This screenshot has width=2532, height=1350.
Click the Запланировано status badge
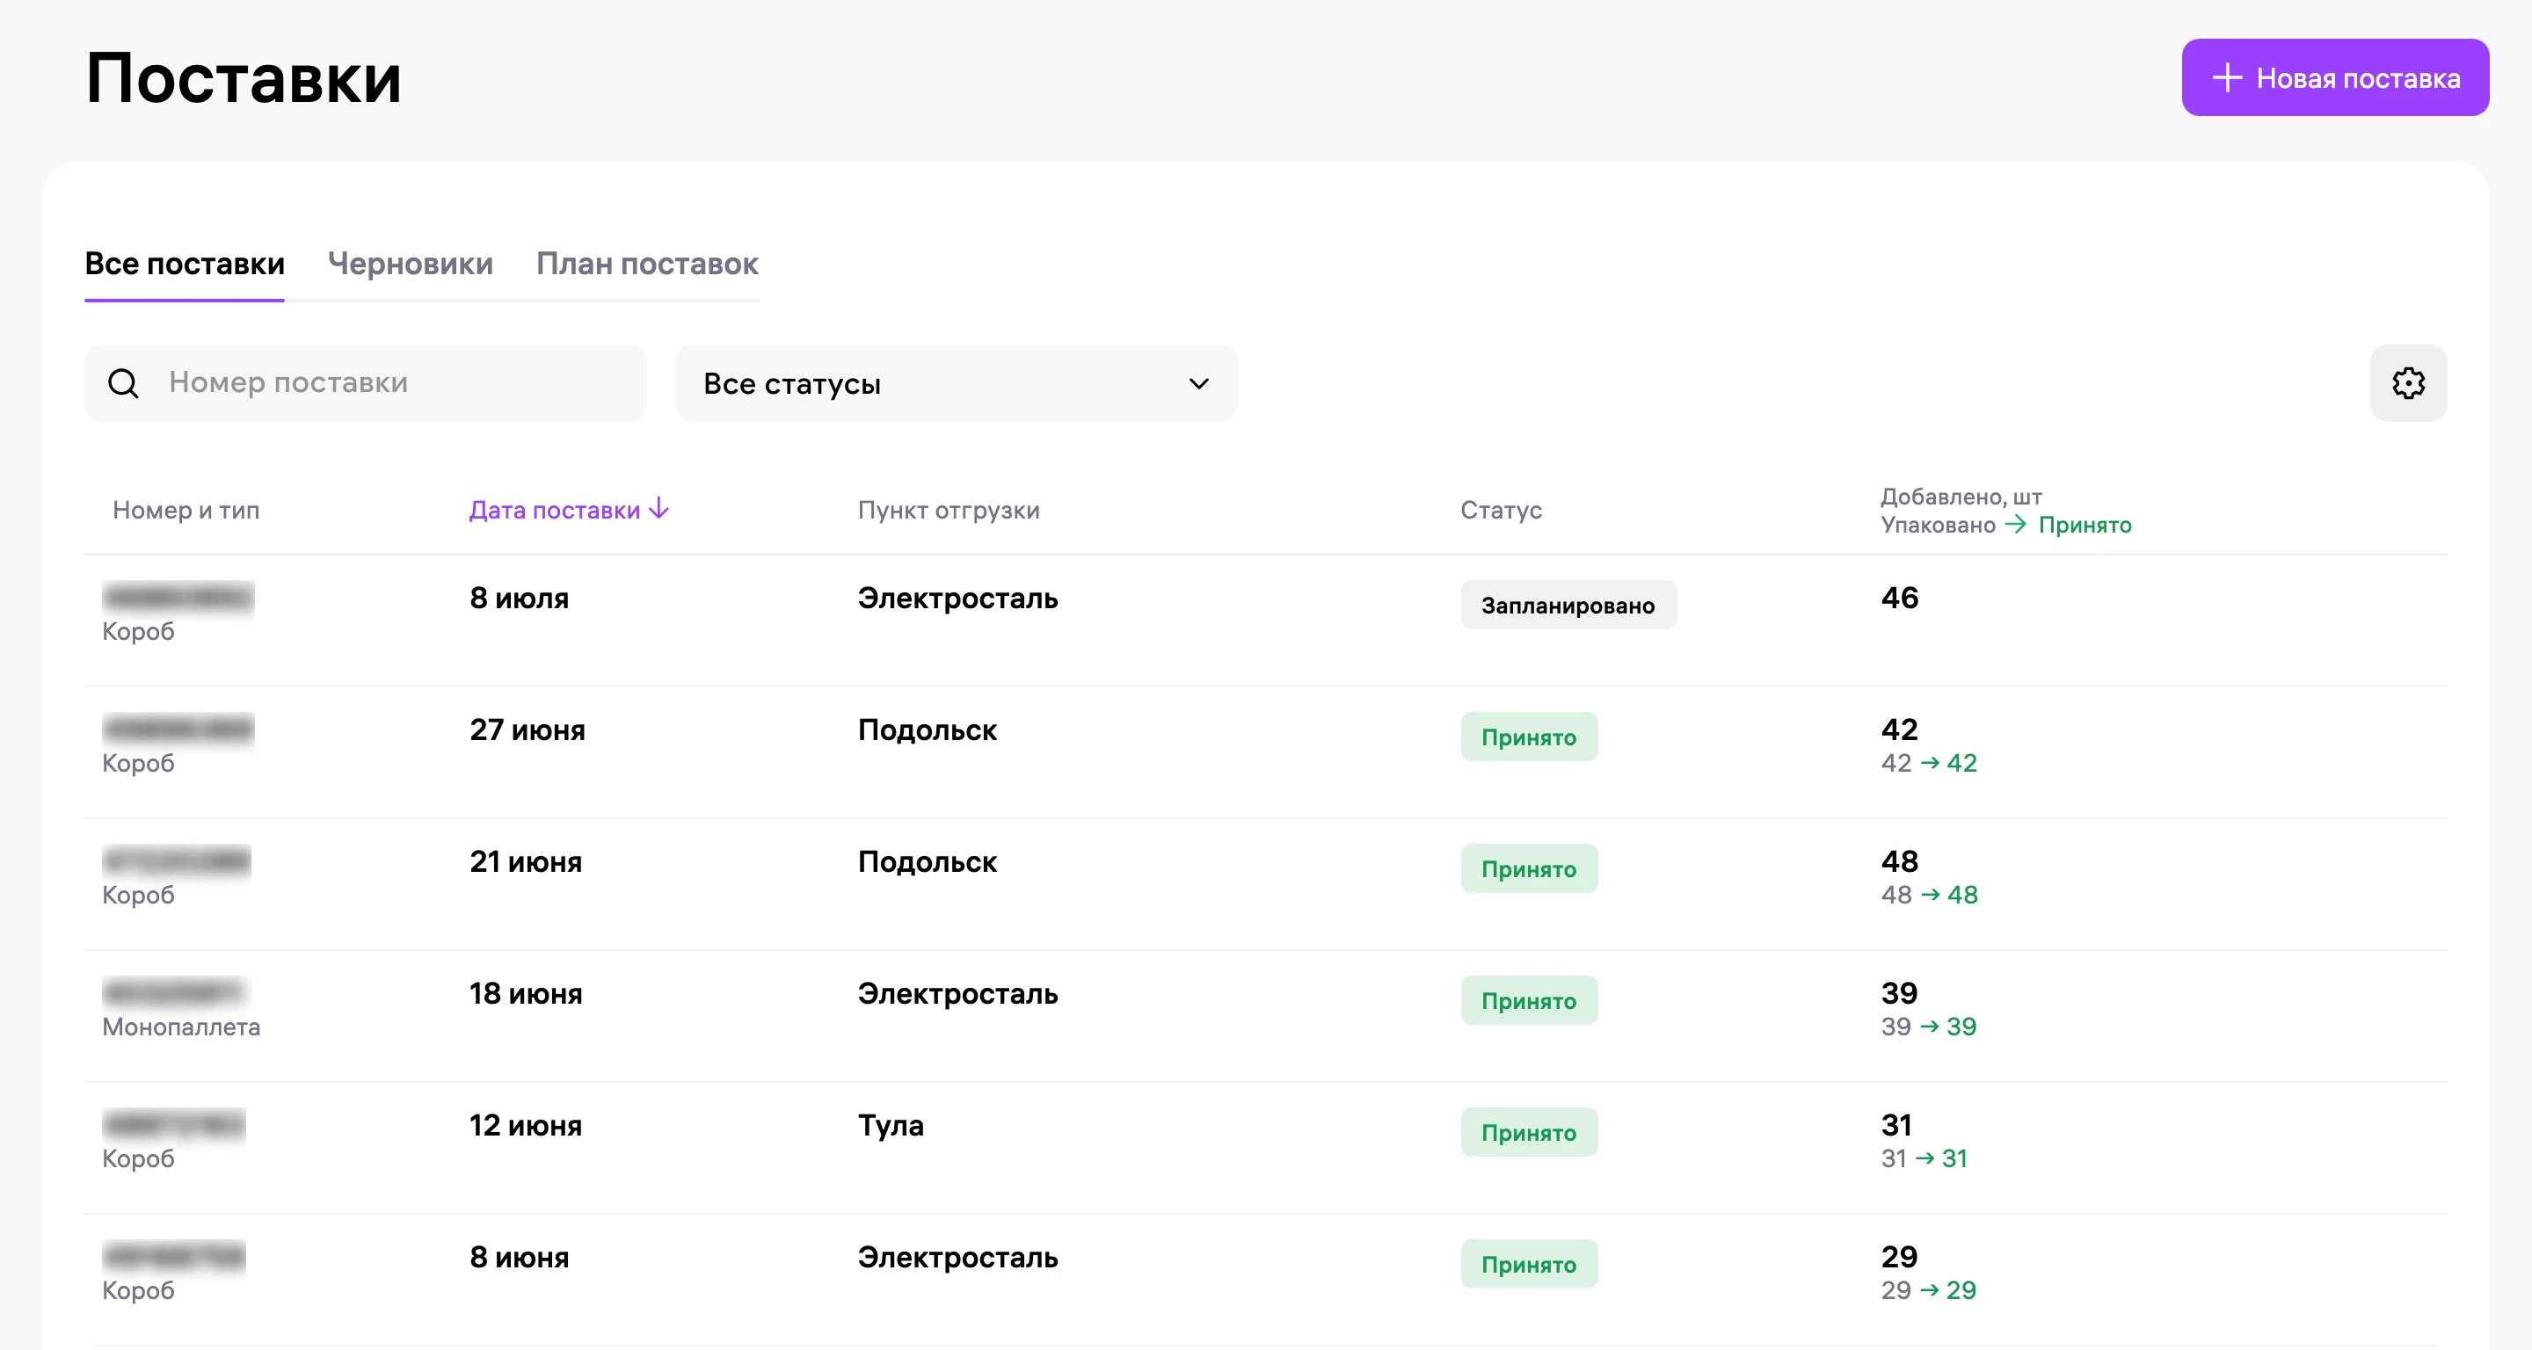click(1568, 606)
